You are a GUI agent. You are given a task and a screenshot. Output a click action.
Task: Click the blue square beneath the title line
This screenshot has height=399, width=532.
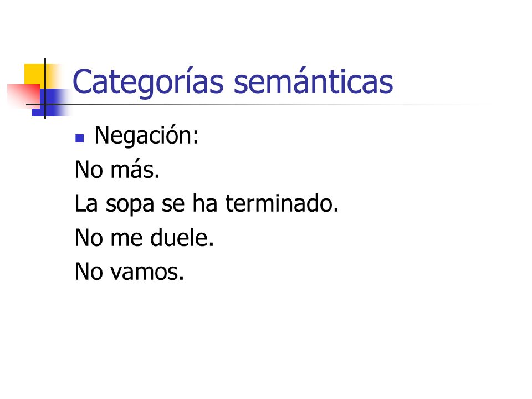coord(51,103)
